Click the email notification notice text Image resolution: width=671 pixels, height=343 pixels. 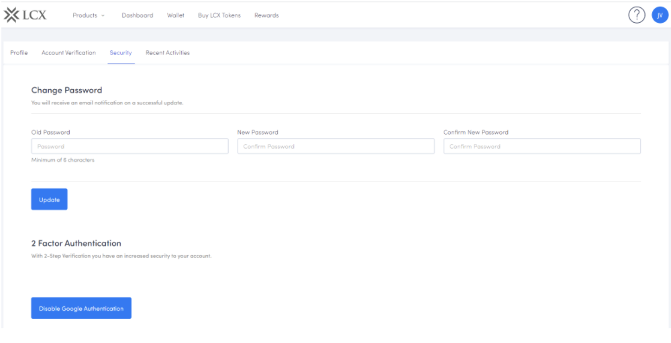coord(107,103)
